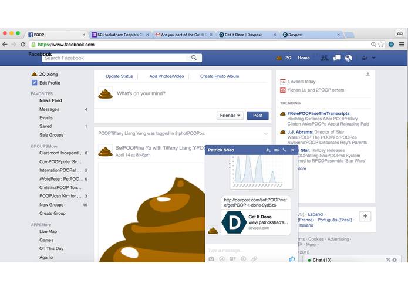Select Create Photo Album tab

point(220,76)
